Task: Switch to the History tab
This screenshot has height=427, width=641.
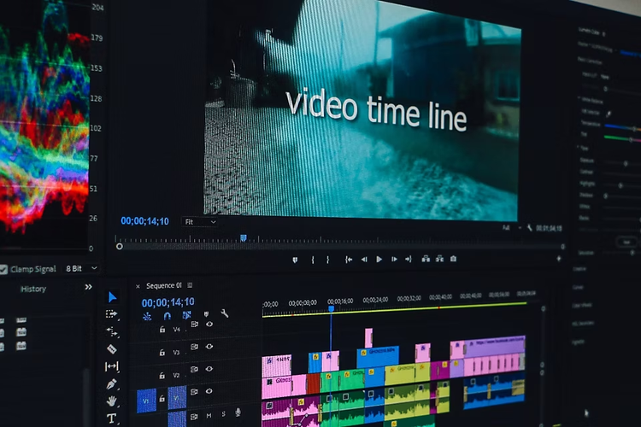Action: tap(33, 289)
